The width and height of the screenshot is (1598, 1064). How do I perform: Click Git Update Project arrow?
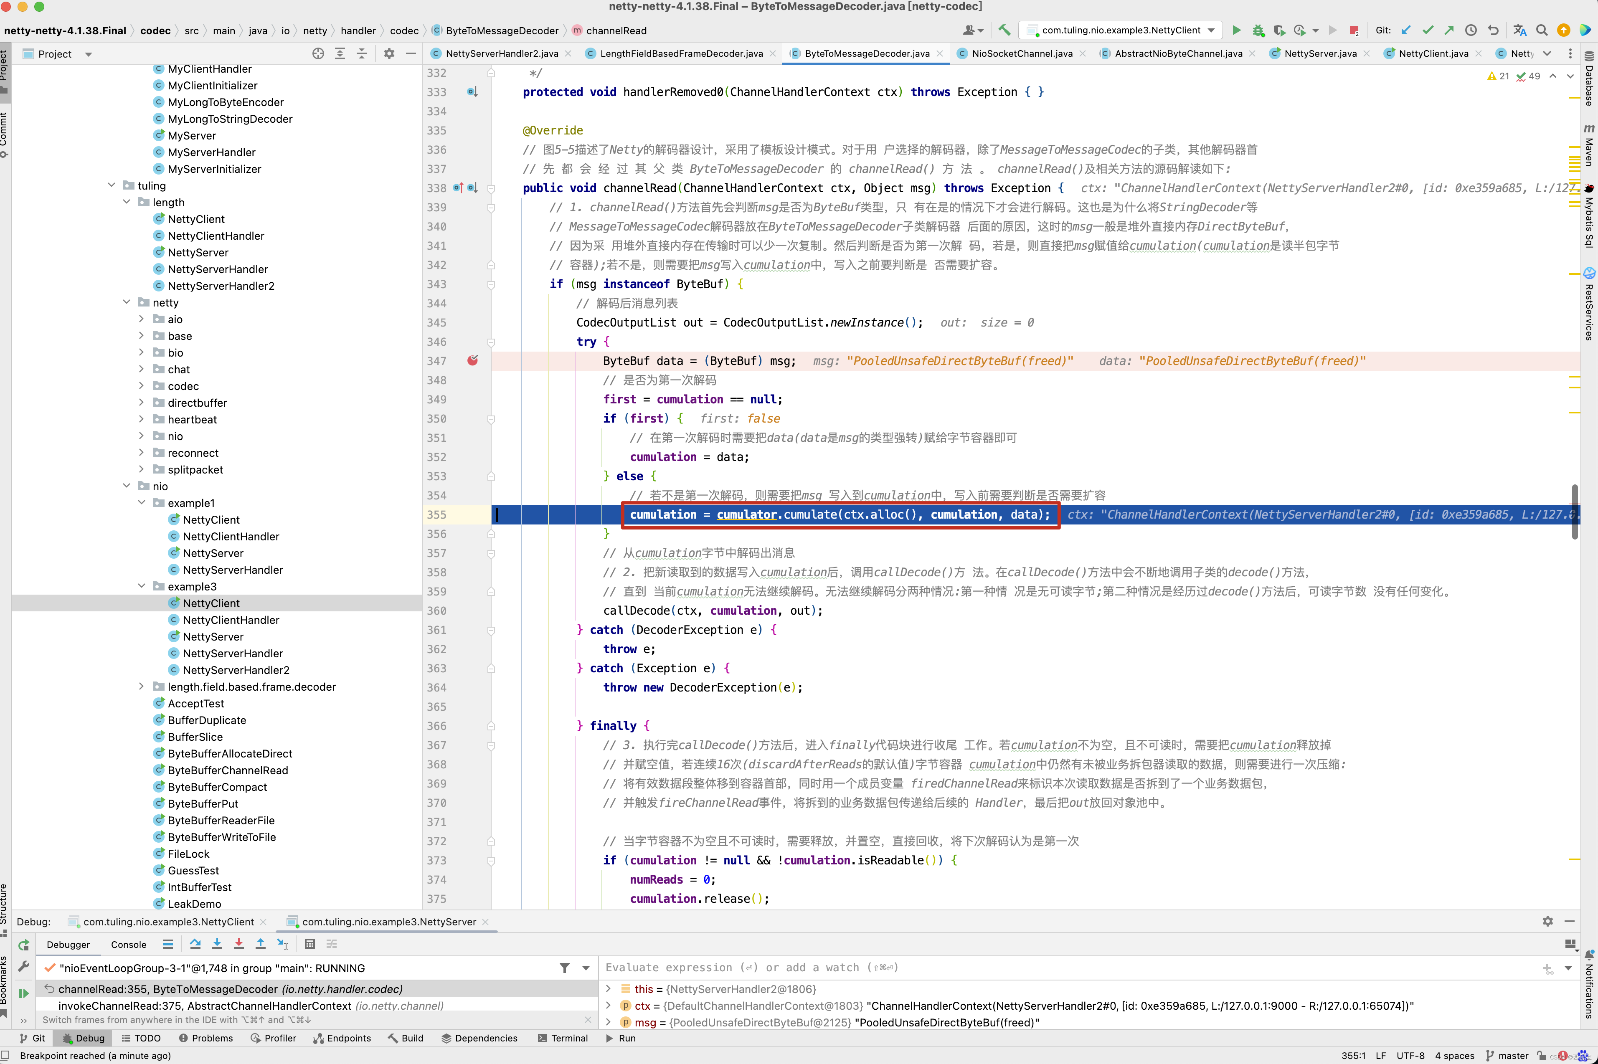1406,30
